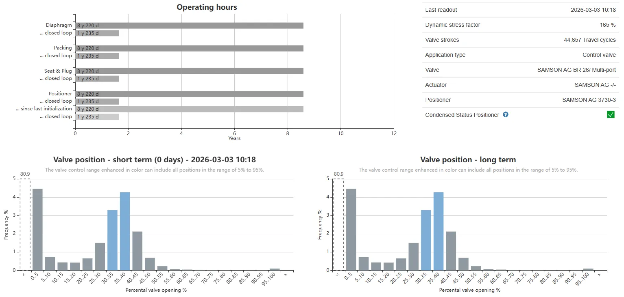
Task: Click the 0..5 bar in long term chart
Action: [x=351, y=229]
